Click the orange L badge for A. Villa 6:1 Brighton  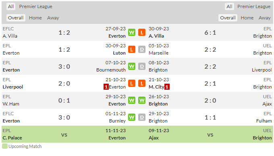tap(142, 32)
